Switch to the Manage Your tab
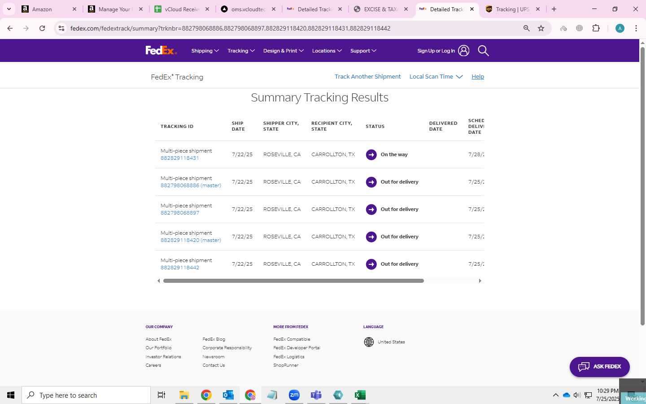The height and width of the screenshot is (404, 646). [115, 9]
